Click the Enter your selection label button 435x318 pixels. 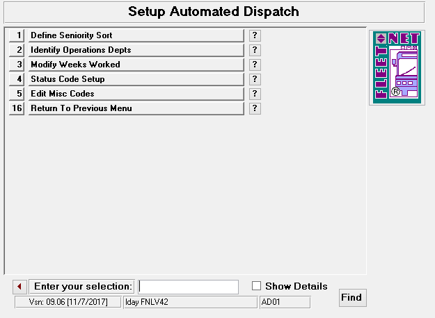[x=81, y=287]
